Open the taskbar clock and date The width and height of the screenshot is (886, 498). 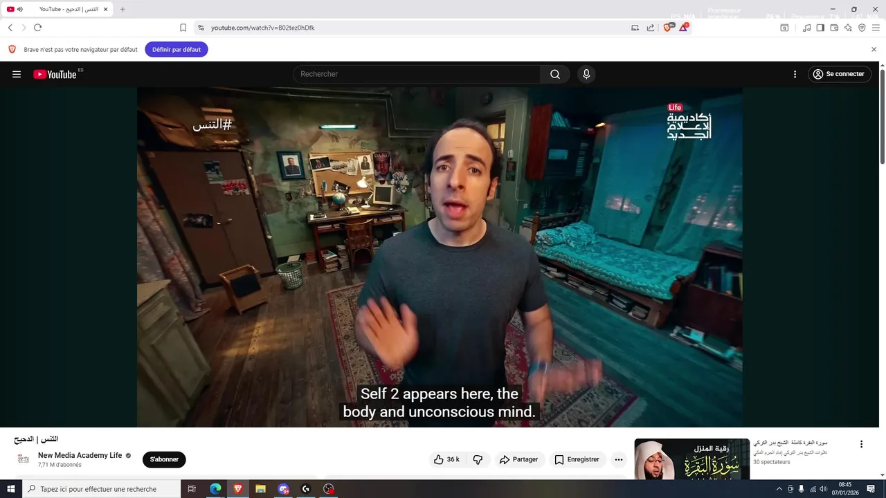(x=845, y=489)
